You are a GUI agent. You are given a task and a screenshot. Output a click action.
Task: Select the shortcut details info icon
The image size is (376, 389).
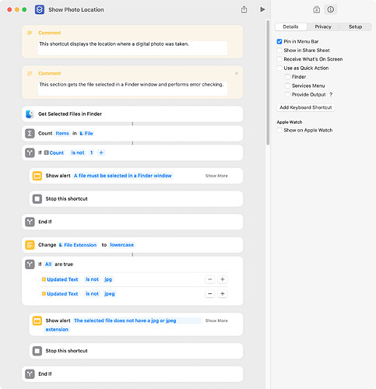click(330, 10)
